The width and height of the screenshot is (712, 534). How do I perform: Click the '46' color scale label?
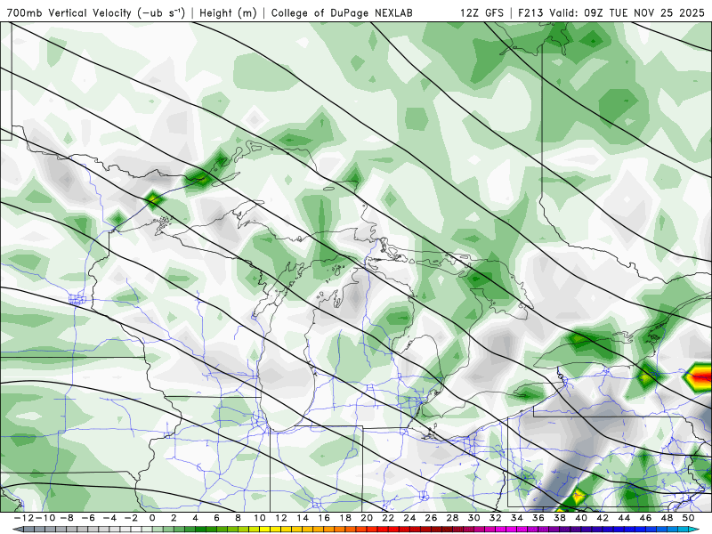coord(645,518)
